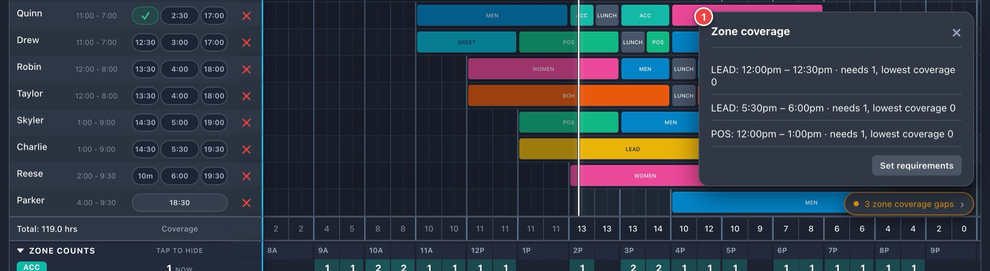Select Reese's WOMEN shift block

[x=635, y=176]
